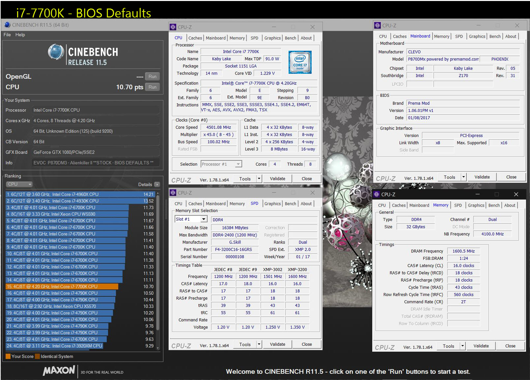Click the Close button in the SPD slot window
Screen dimensions: 530x380
coord(307,344)
